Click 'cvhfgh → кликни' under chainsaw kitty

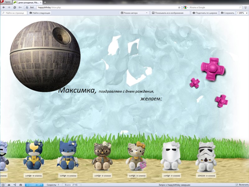coord(137,176)
